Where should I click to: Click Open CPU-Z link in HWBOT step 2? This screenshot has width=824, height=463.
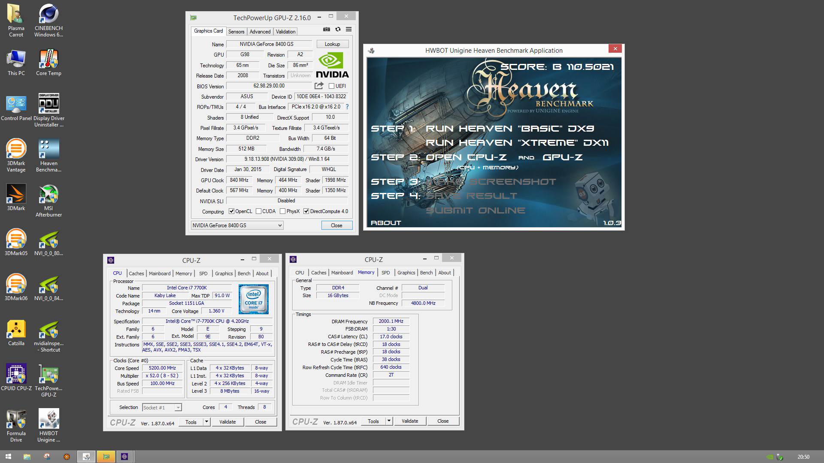tap(466, 157)
